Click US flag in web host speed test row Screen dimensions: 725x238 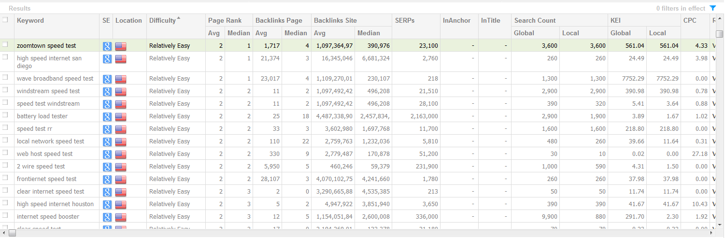click(121, 154)
